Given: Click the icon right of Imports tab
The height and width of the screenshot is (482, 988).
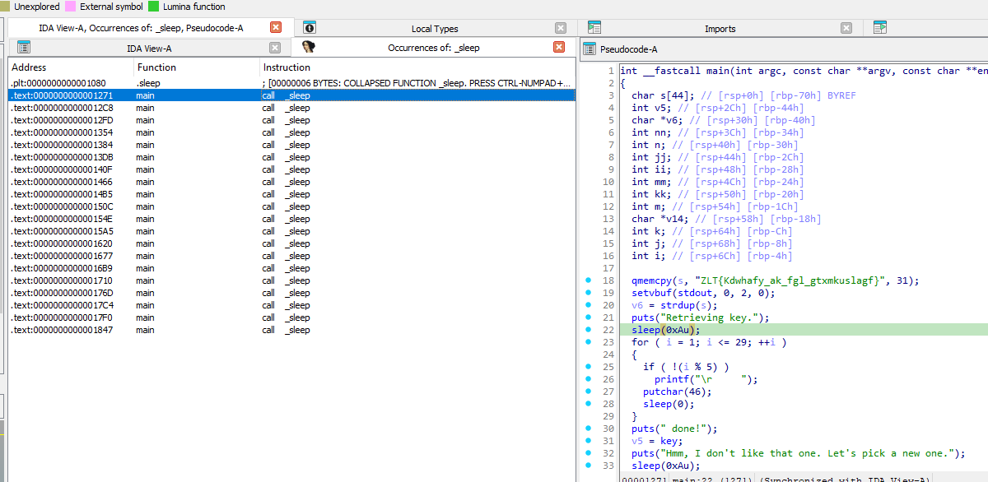Looking at the screenshot, I should click(880, 28).
